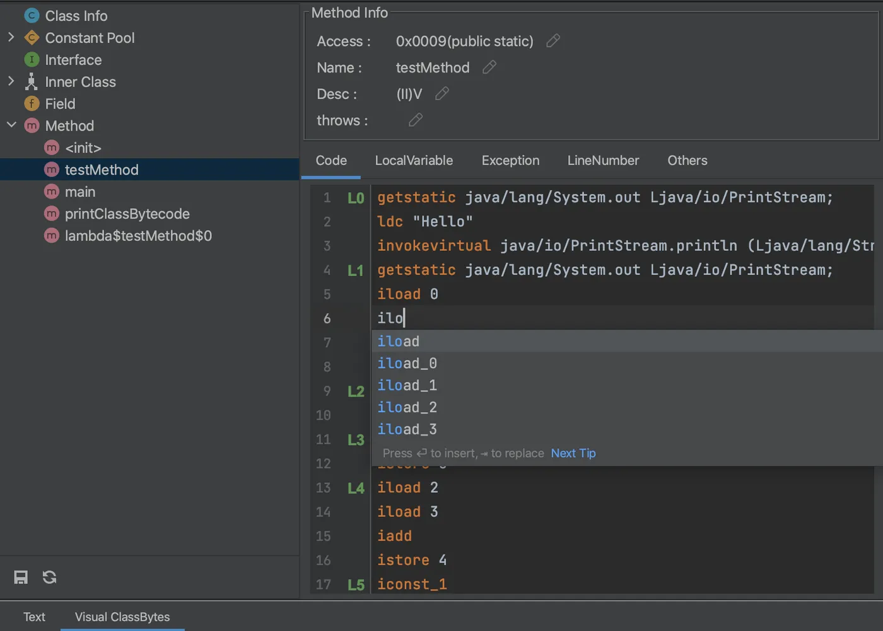Open the LocalVariable tab
The height and width of the screenshot is (631, 883).
414,161
